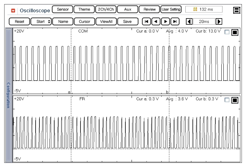
Task: Step back one frame
Action: coord(156,21)
